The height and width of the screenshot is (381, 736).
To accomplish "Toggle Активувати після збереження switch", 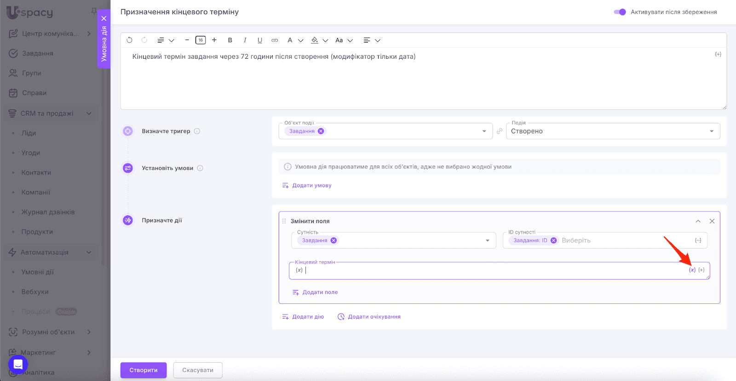I will tap(620, 12).
